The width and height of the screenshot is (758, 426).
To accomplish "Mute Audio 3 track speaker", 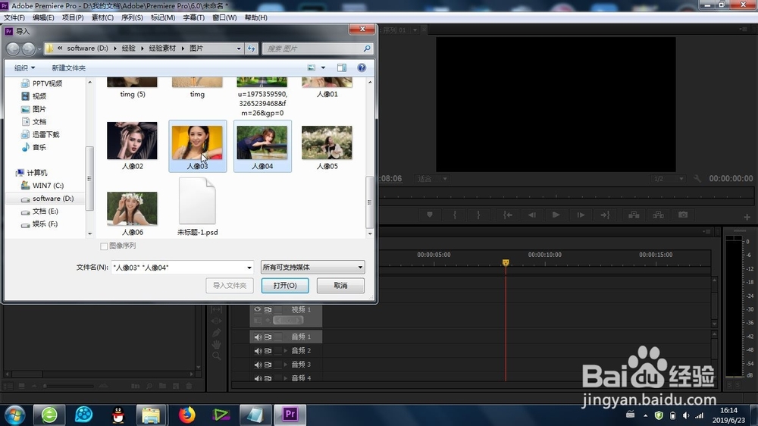I will (x=258, y=365).
